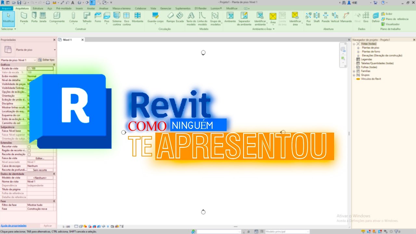The width and height of the screenshot is (416, 234).
Task: Switch to the Anotar ribbon tab
Action: click(x=91, y=8)
